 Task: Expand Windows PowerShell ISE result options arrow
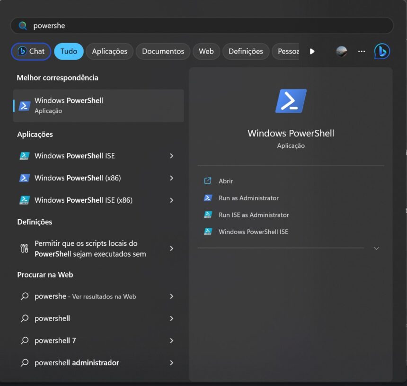171,155
